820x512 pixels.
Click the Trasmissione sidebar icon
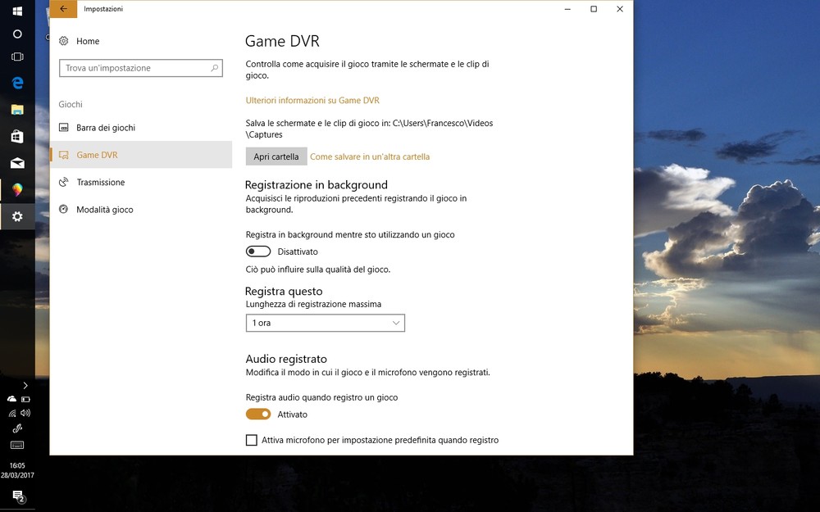click(x=64, y=182)
